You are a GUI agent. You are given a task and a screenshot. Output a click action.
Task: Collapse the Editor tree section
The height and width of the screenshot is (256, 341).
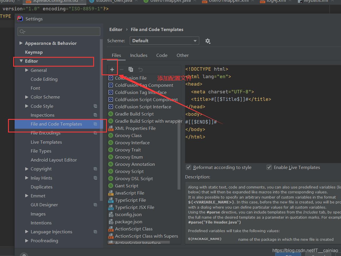(21, 61)
